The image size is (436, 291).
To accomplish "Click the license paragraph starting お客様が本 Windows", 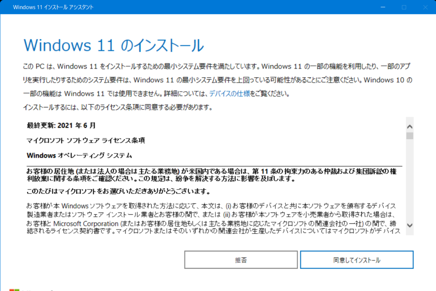I will click(213, 219).
